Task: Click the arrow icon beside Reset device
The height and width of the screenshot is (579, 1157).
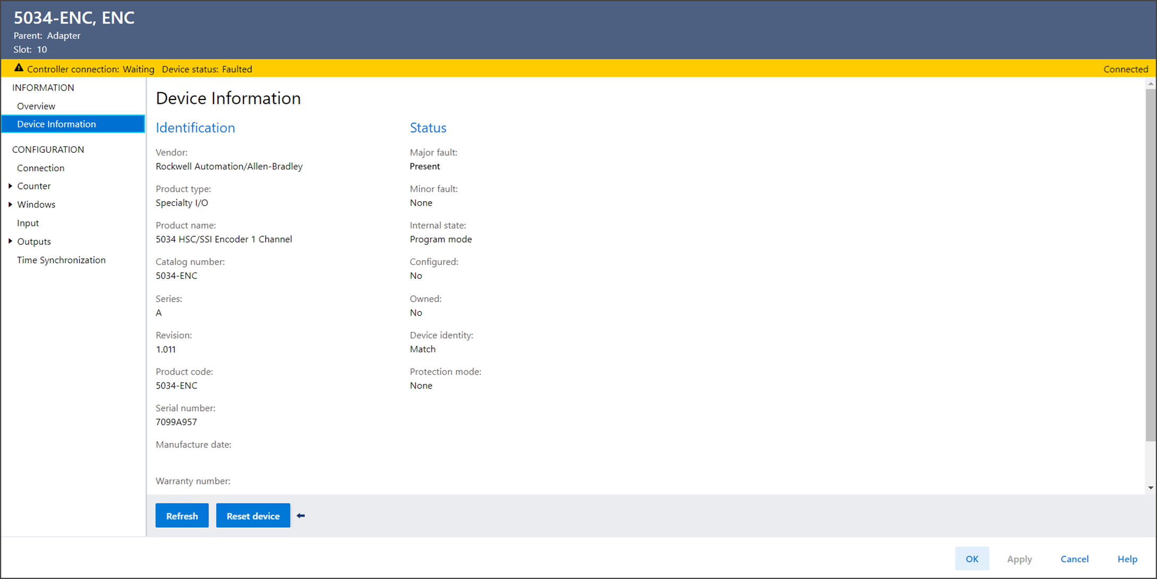Action: (x=301, y=516)
